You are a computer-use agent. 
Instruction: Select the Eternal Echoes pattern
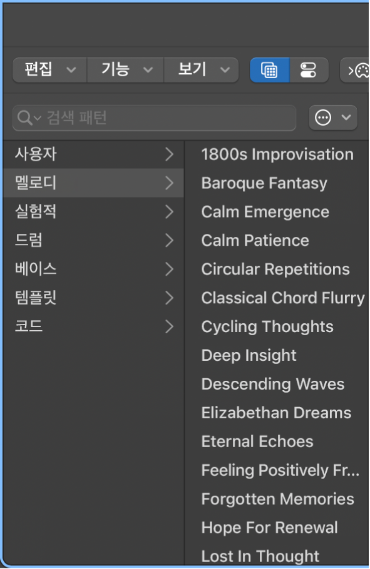[257, 441]
